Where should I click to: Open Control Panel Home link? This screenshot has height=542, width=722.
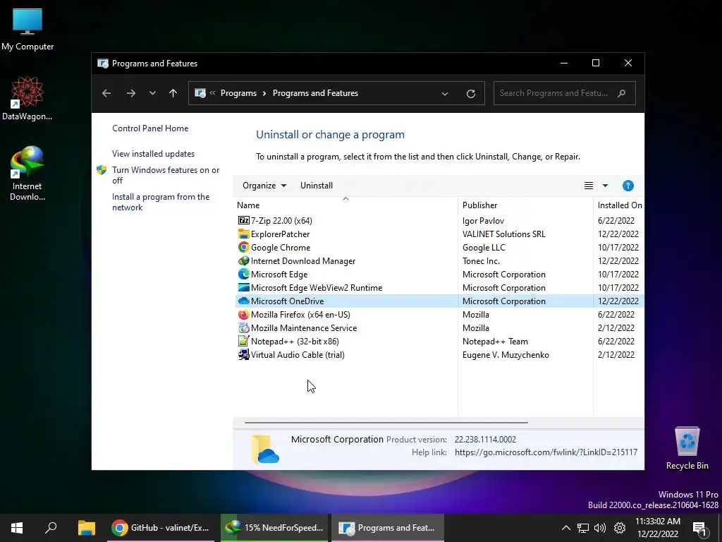[x=150, y=128]
